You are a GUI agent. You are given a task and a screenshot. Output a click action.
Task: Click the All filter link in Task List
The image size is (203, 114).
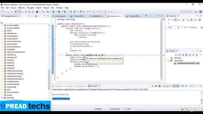185,28
